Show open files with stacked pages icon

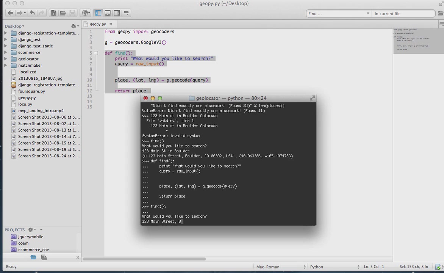point(44,257)
